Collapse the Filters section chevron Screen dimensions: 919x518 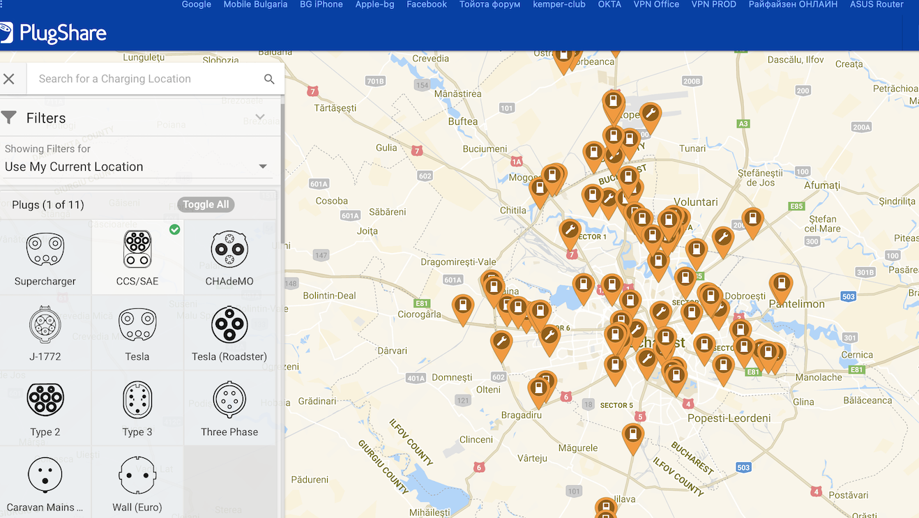tap(260, 117)
